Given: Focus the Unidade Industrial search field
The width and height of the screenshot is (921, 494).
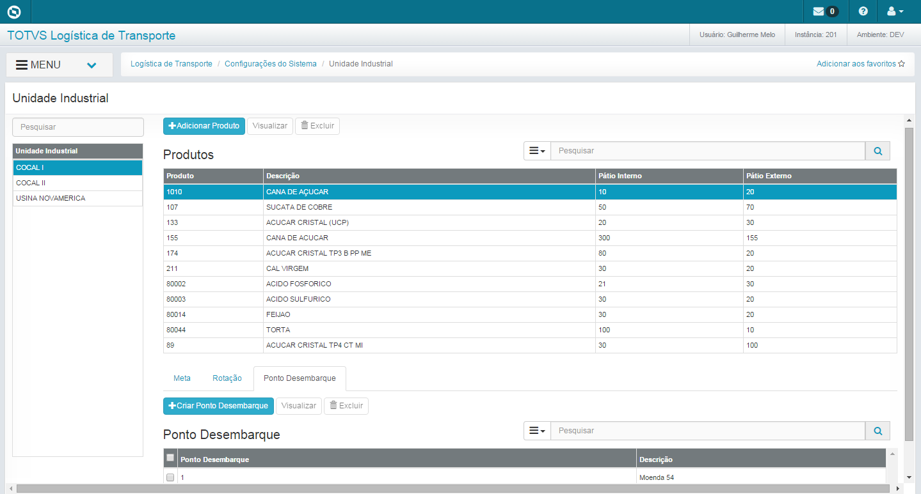Looking at the screenshot, I should click(78, 127).
